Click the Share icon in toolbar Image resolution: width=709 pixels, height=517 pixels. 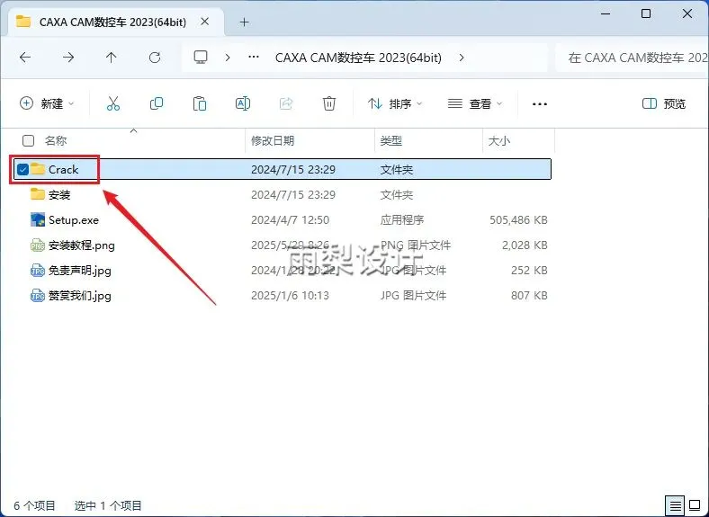(x=286, y=104)
